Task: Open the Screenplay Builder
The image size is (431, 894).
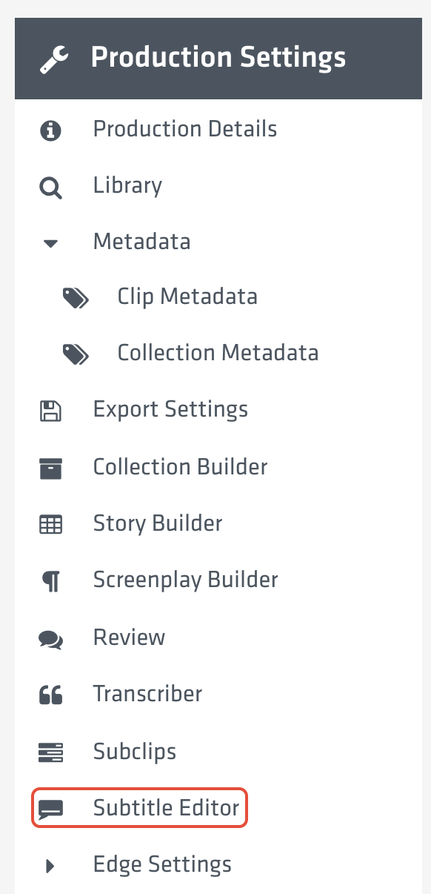Action: (185, 581)
